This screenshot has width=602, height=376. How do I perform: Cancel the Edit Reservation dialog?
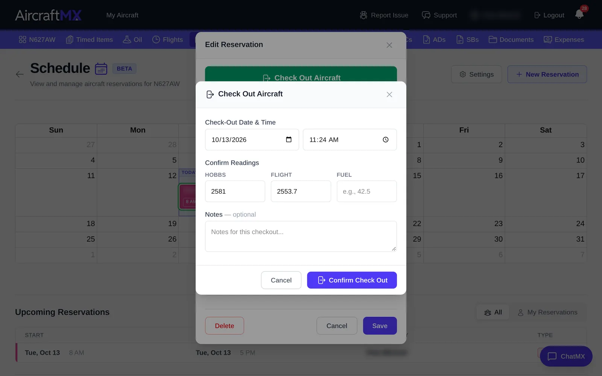[337, 326]
